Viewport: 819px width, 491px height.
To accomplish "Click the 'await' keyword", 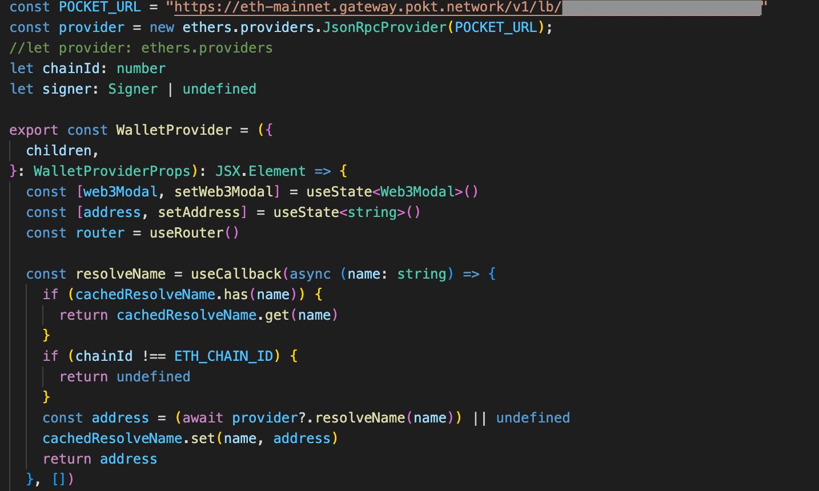I will [203, 418].
